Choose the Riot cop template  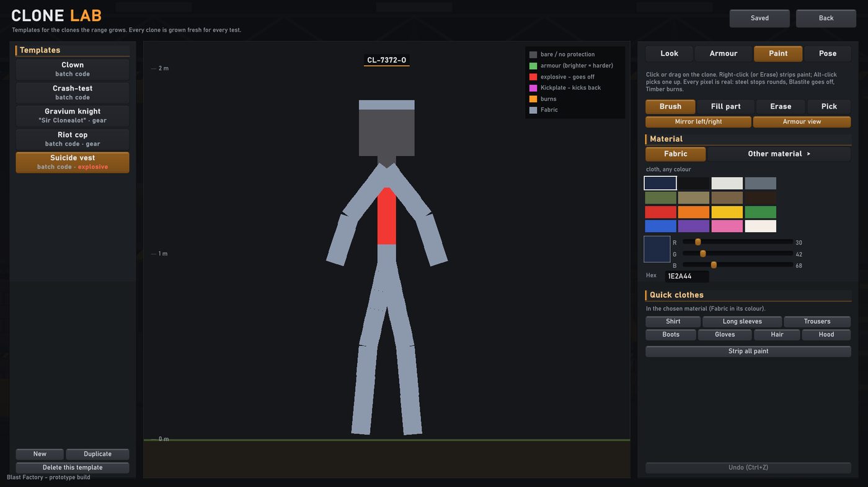click(73, 139)
